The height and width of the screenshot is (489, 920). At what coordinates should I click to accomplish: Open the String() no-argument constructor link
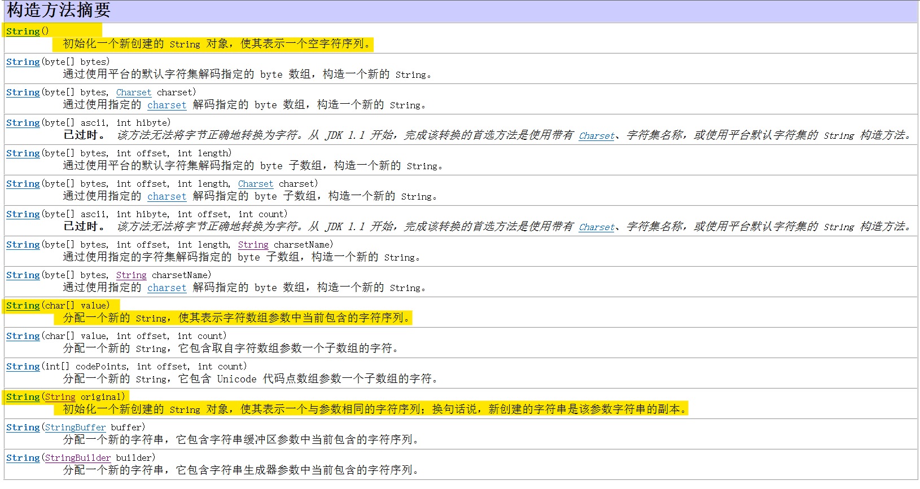[x=23, y=32]
